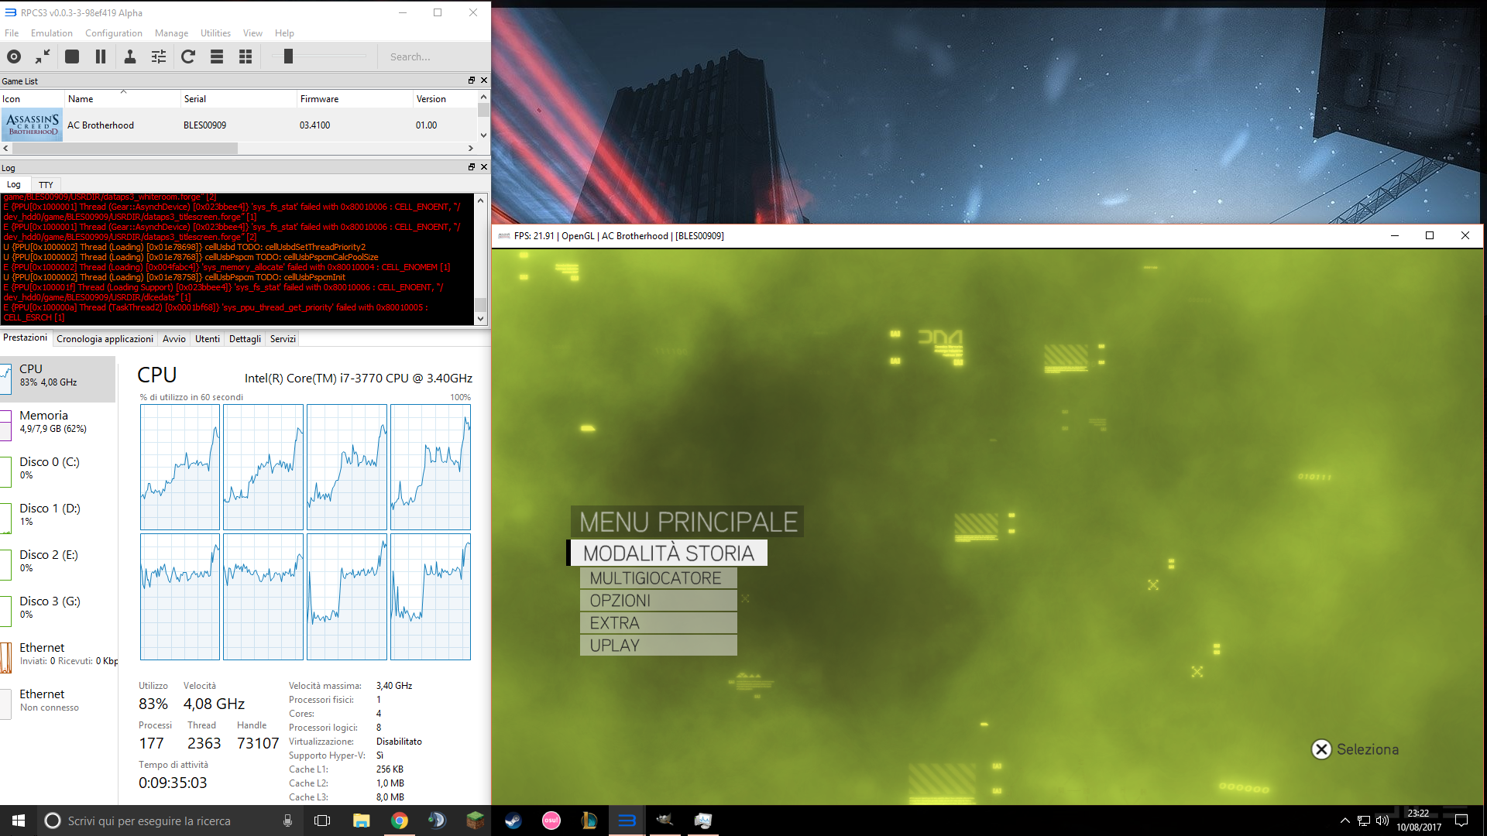Click the Stop emulation icon in RPCS3
The image size is (1487, 836).
(x=72, y=57)
